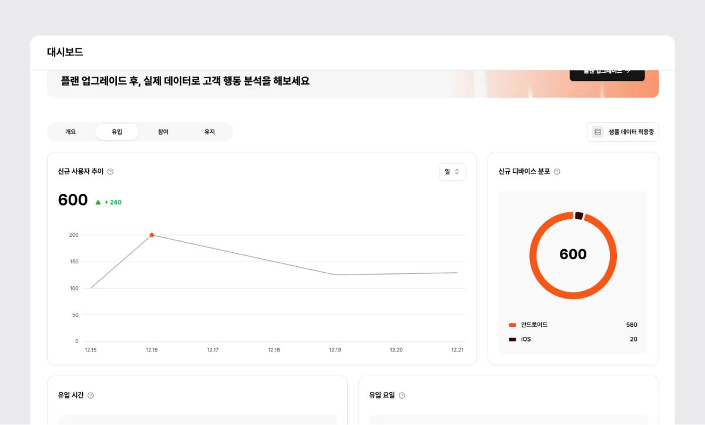Image resolution: width=705 pixels, height=425 pixels.
Task: Open the tooltip icon beside 유입 시간
Action: click(90, 395)
